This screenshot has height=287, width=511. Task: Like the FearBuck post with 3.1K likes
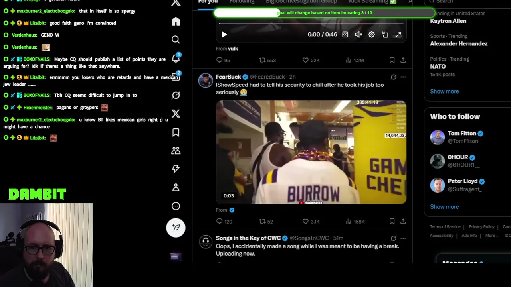click(311, 222)
